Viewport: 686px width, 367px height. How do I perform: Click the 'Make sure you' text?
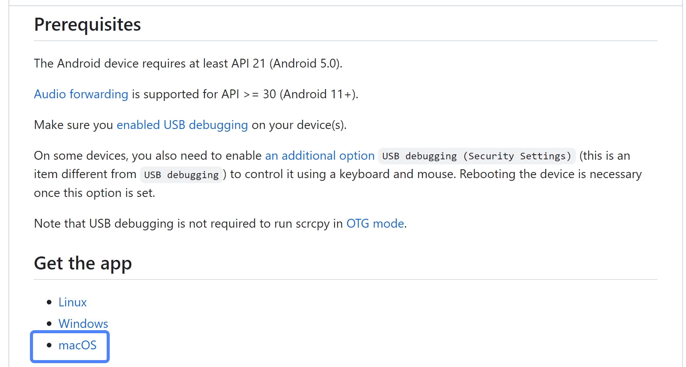(x=73, y=125)
